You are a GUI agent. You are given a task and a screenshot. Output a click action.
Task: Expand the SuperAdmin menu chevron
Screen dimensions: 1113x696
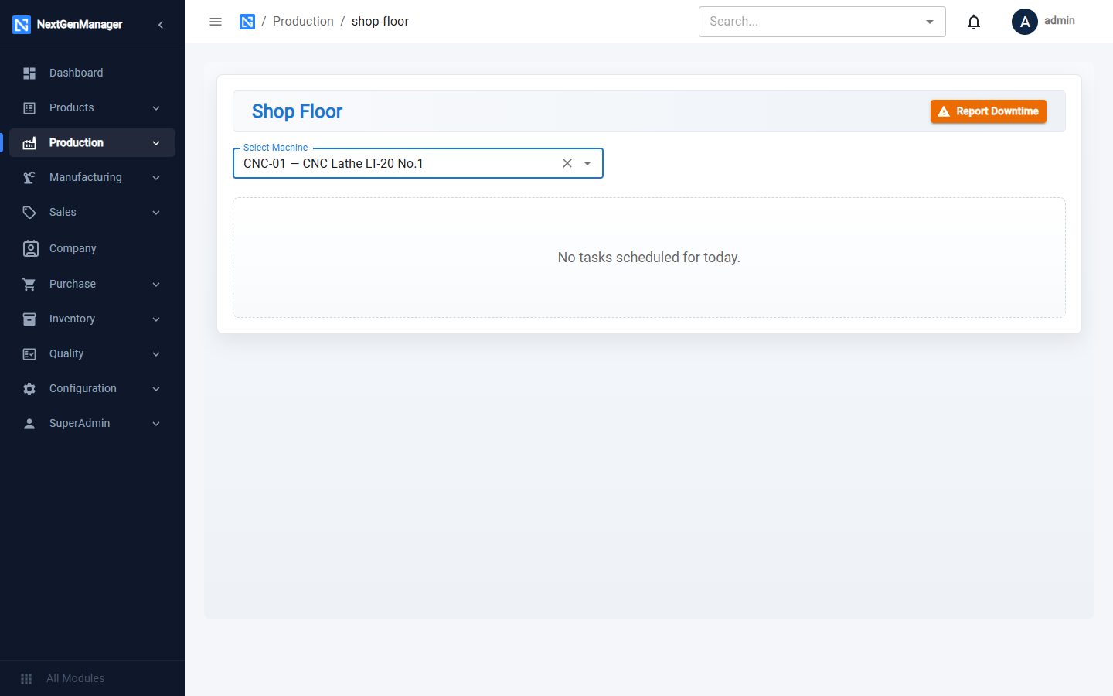click(x=156, y=423)
